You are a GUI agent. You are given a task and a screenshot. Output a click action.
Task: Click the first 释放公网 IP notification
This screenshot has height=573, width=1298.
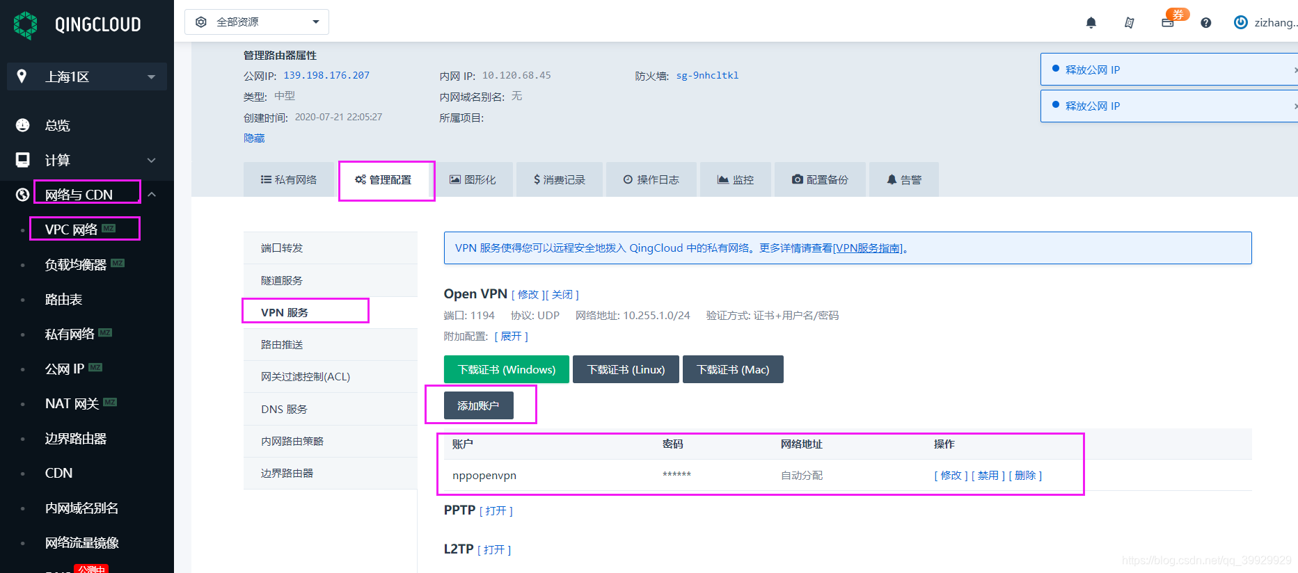(x=1169, y=70)
